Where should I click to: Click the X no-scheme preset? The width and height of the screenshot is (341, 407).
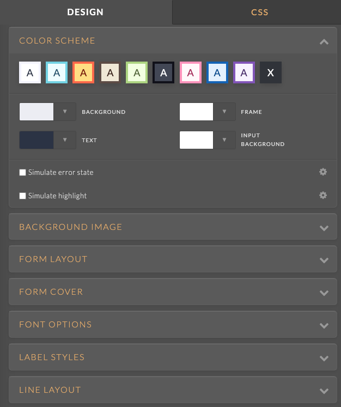coord(271,72)
